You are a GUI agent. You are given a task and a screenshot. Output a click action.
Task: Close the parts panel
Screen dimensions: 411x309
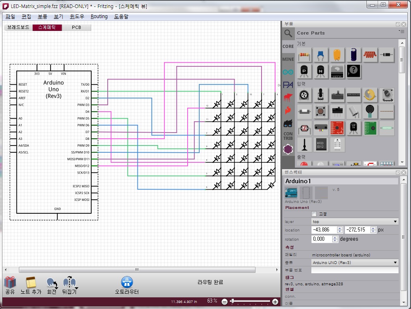pos(404,24)
